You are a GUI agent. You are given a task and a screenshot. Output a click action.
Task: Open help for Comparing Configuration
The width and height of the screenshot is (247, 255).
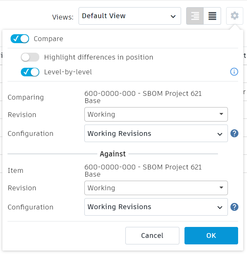[x=234, y=133]
